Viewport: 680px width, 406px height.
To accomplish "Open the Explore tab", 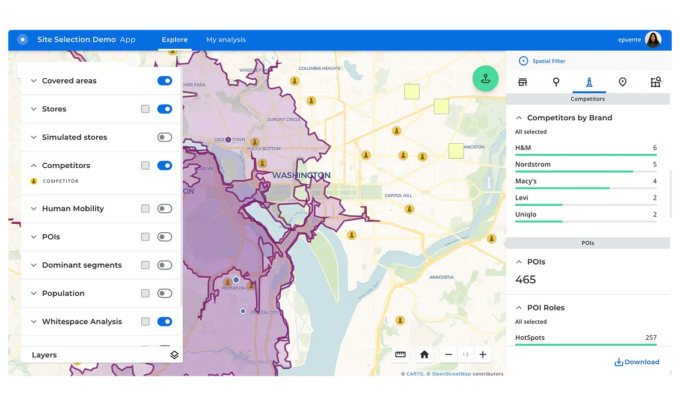I will coord(174,39).
